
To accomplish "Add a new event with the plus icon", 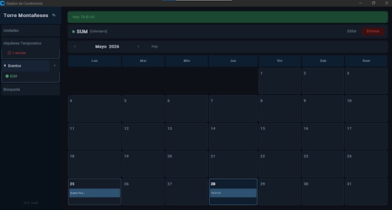I will click(x=55, y=66).
